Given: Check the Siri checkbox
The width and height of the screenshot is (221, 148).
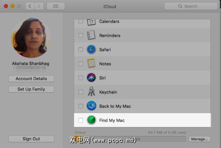Looking at the screenshot, I should [x=81, y=78].
